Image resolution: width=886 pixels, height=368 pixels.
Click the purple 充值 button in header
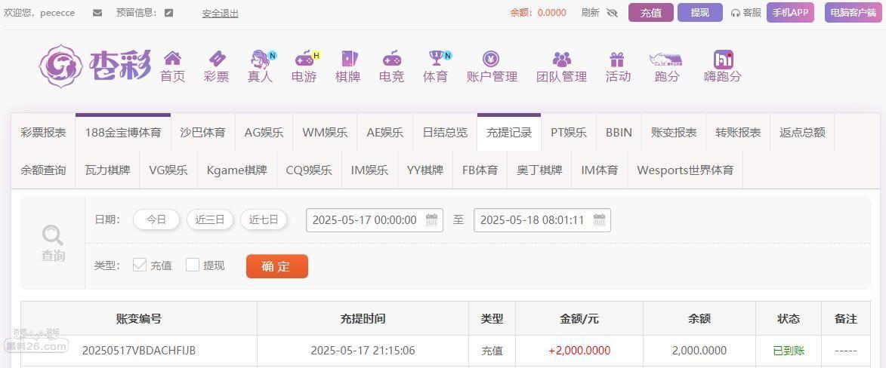[x=650, y=13]
